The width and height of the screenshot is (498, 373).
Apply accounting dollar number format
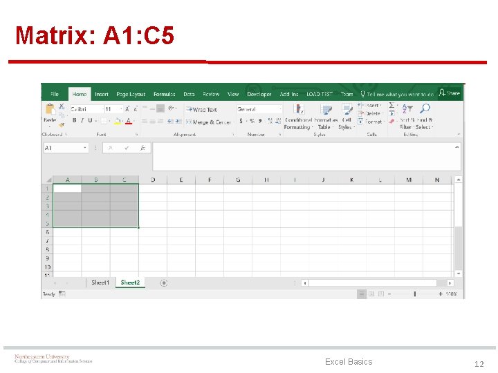[x=241, y=121]
